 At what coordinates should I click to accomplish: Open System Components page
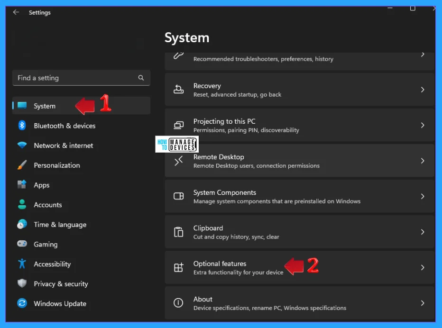[x=300, y=196]
